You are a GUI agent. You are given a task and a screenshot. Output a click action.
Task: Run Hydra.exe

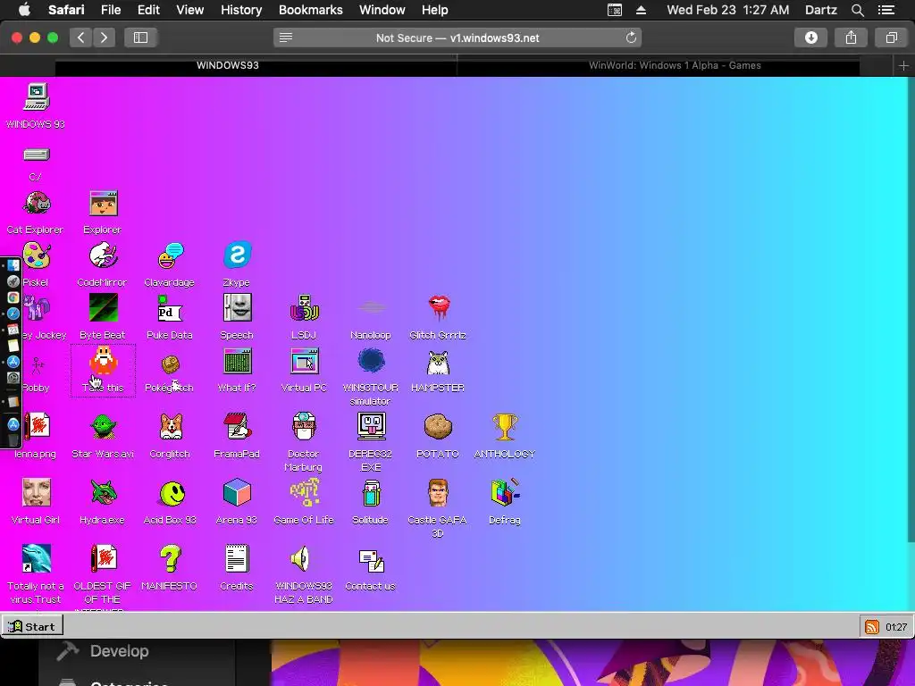pyautogui.click(x=104, y=493)
